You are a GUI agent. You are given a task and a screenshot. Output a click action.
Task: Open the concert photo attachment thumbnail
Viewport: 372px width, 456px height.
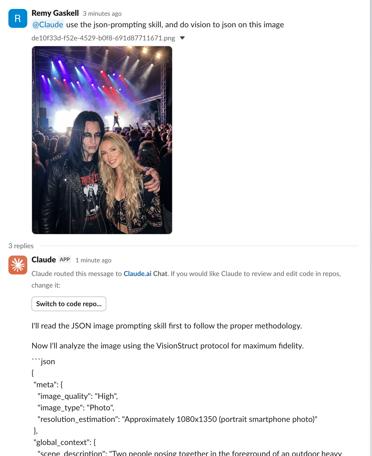click(x=102, y=140)
